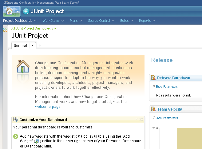The height and width of the screenshot is (149, 202).
Task: Expand the Plans chevron arrow
Action: [81, 21]
